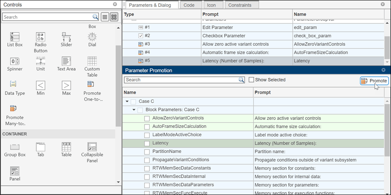Click the Parameter Promotion search field
391x195 pixels.
tap(184, 80)
